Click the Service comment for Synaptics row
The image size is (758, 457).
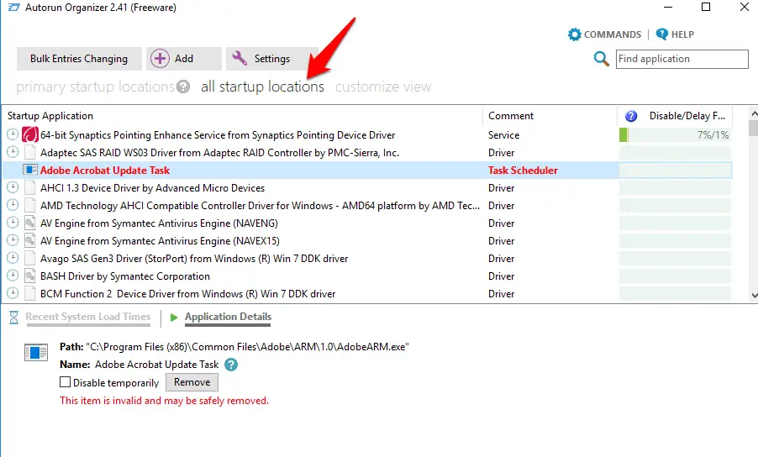(x=503, y=134)
